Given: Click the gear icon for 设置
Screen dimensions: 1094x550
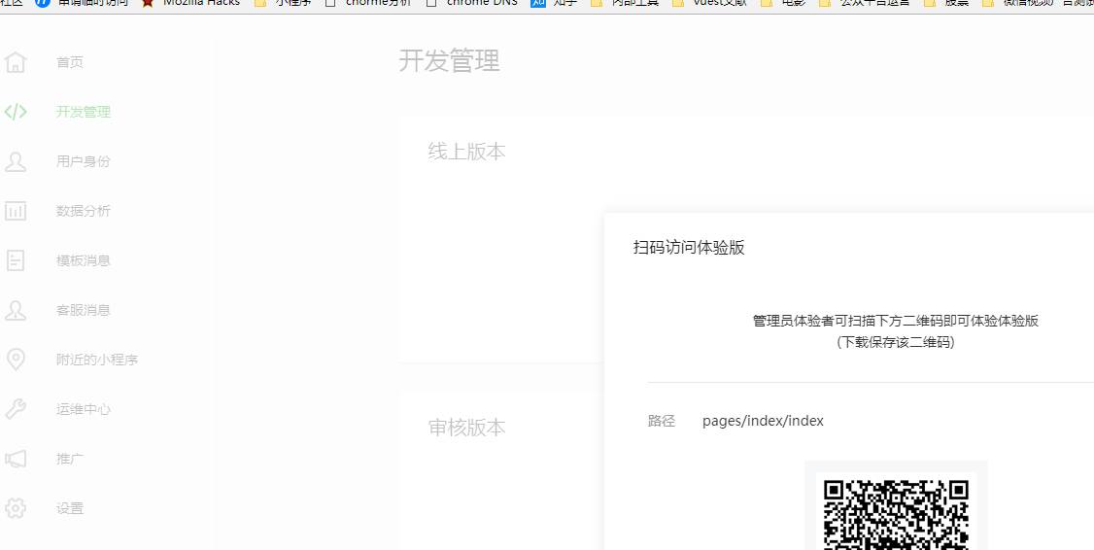Looking at the screenshot, I should point(16,508).
